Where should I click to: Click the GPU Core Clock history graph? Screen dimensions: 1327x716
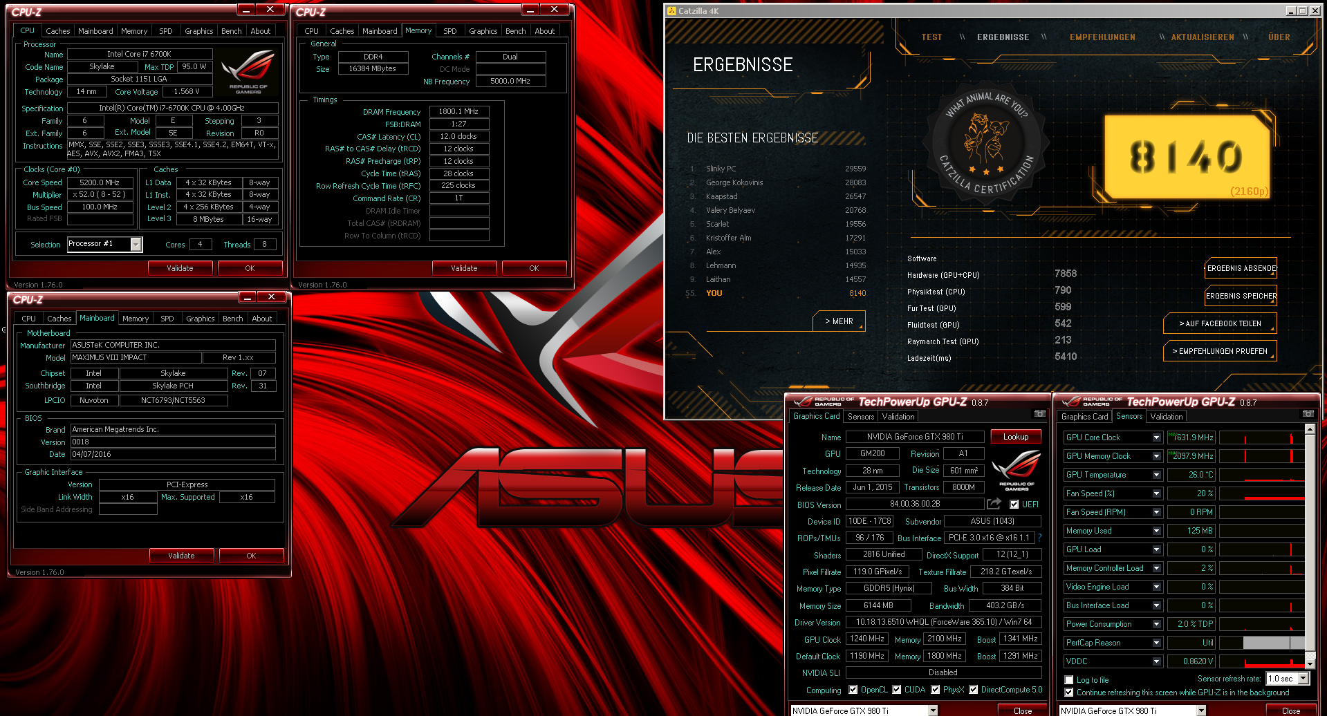coord(1261,437)
